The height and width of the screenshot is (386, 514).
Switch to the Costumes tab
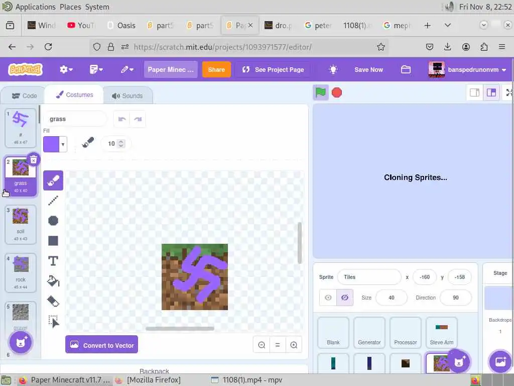click(x=74, y=95)
